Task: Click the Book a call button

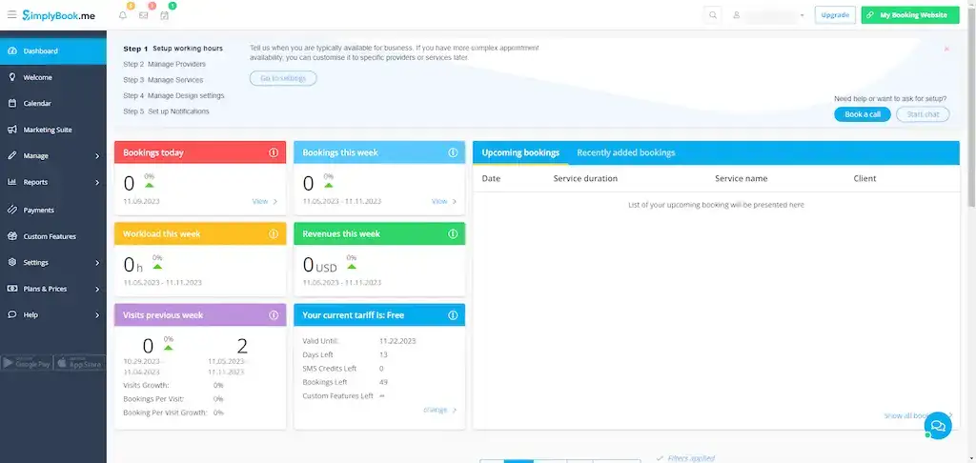Action: coord(862,114)
